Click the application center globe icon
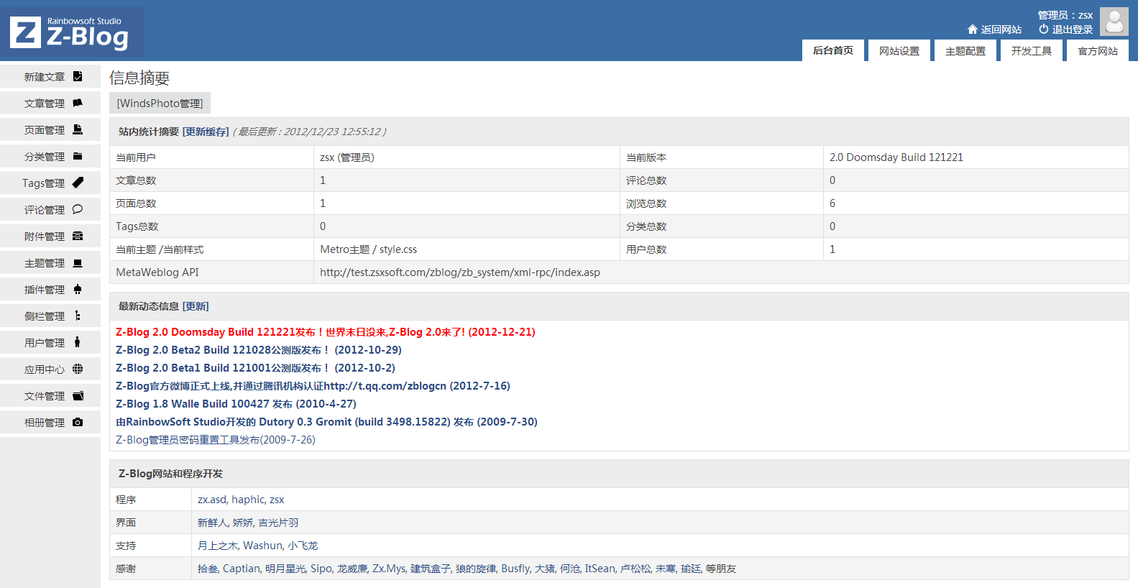This screenshot has height=588, width=1138. click(78, 369)
